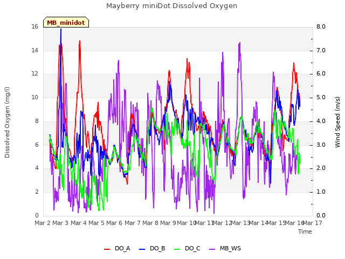This screenshot has height=259, width=345.
Task: Click the 6.0 wind speed tick label
Action: click(x=321, y=74)
